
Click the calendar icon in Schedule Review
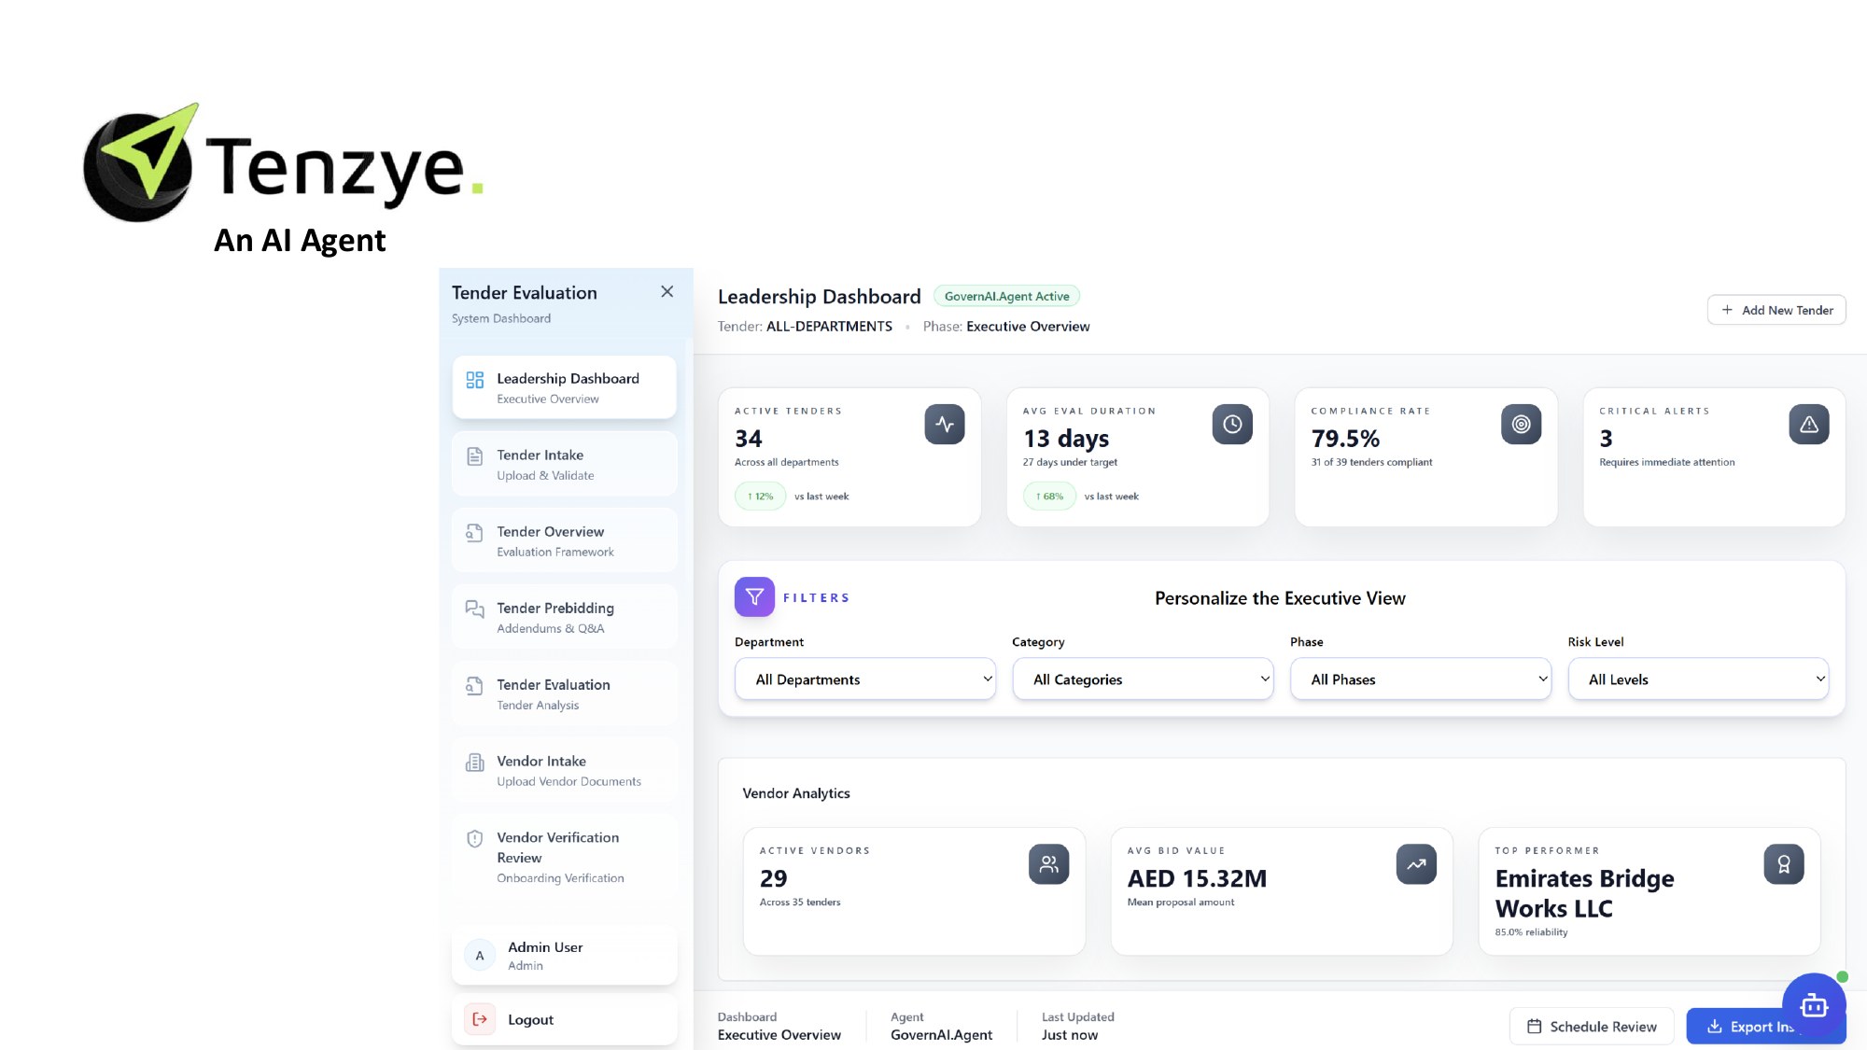pos(1534,1027)
